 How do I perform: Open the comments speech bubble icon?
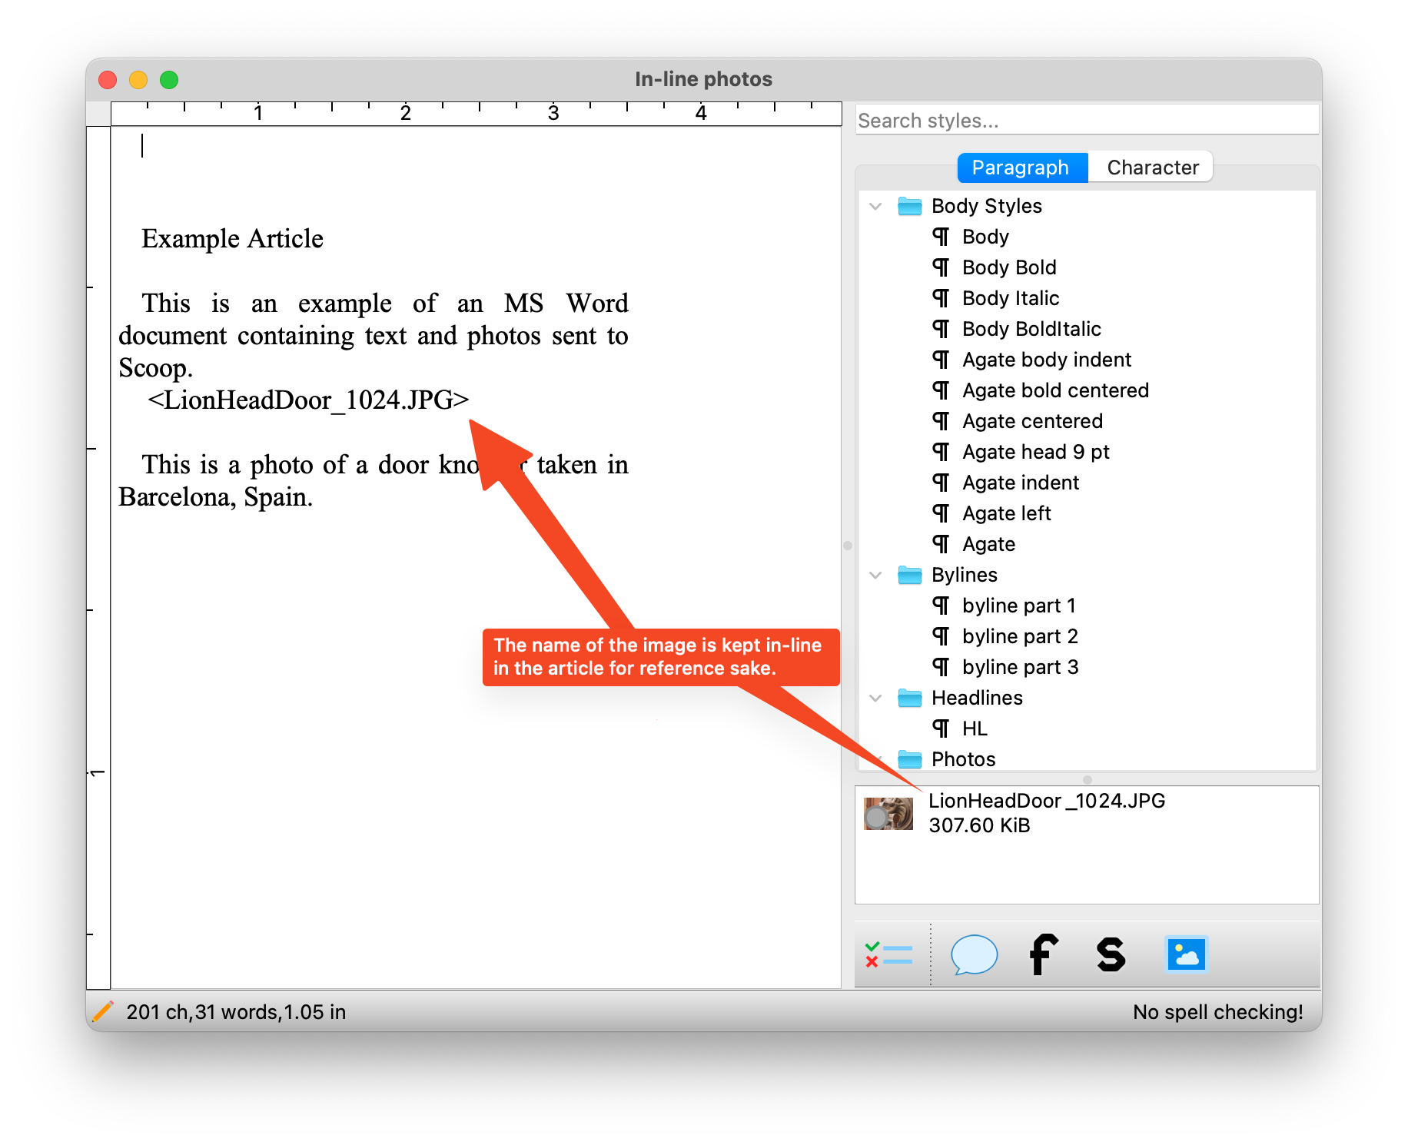(974, 955)
